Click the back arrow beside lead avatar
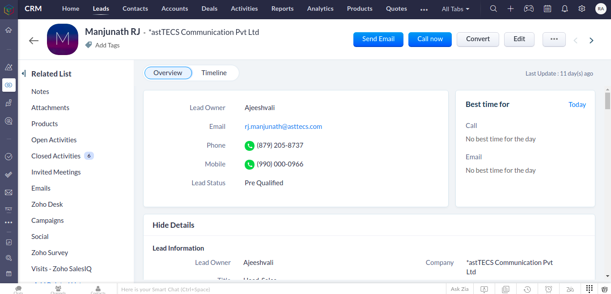The image size is (611, 294). click(34, 41)
